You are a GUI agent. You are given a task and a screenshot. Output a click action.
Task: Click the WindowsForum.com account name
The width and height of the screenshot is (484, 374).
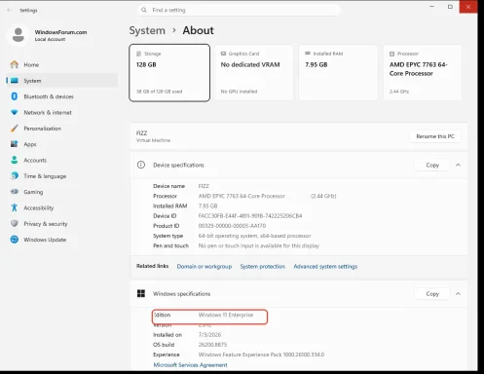[60, 32]
